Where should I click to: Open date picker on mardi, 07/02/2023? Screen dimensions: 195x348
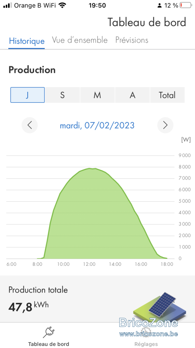(97, 125)
